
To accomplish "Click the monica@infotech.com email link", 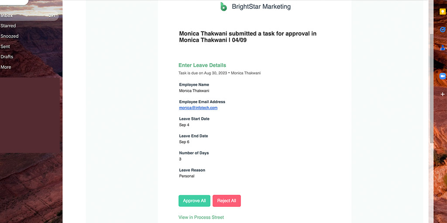I will point(198,108).
